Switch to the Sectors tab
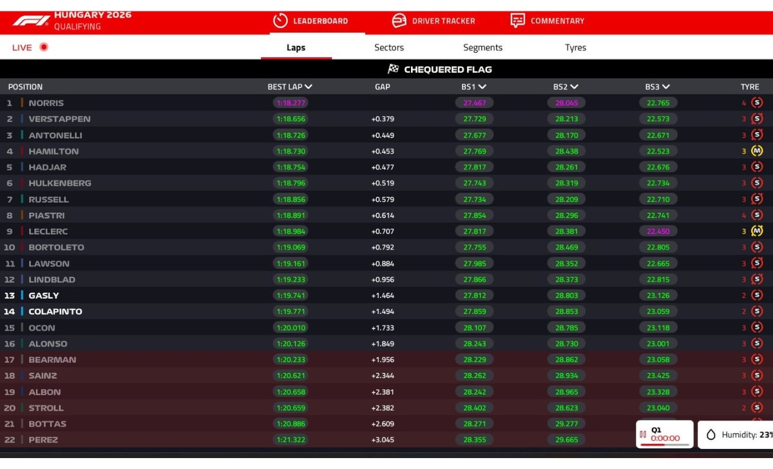The height and width of the screenshot is (469, 773). tap(389, 48)
